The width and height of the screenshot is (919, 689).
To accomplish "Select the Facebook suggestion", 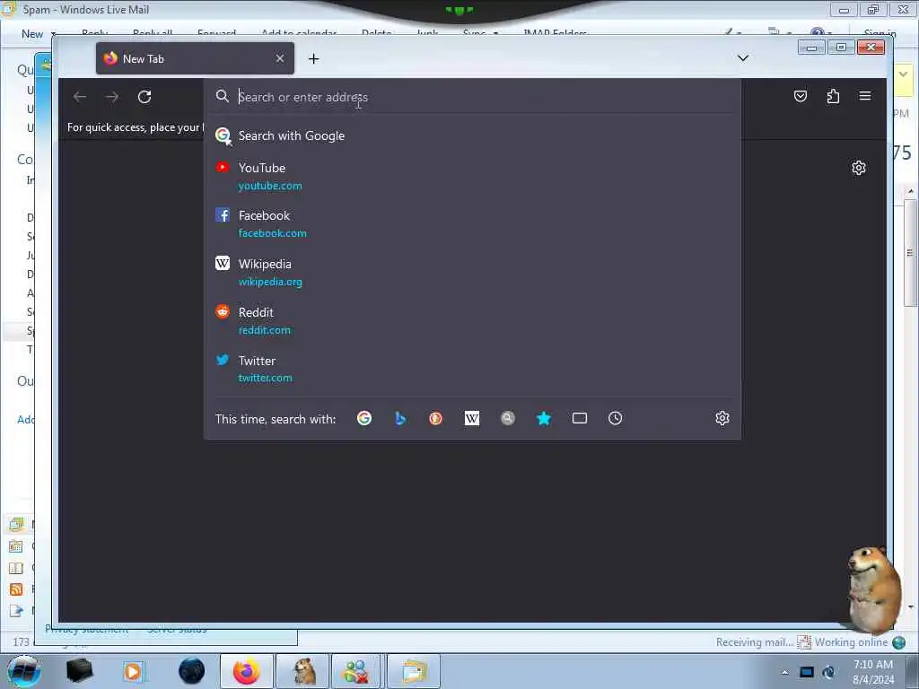I will coord(472,223).
